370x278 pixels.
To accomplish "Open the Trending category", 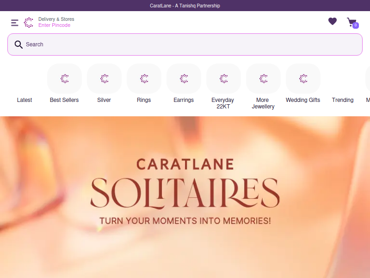I will point(343,100).
